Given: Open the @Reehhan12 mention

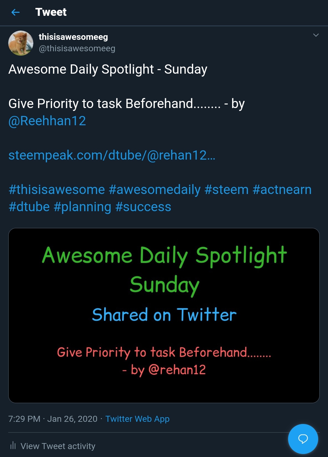Looking at the screenshot, I should tap(47, 121).
